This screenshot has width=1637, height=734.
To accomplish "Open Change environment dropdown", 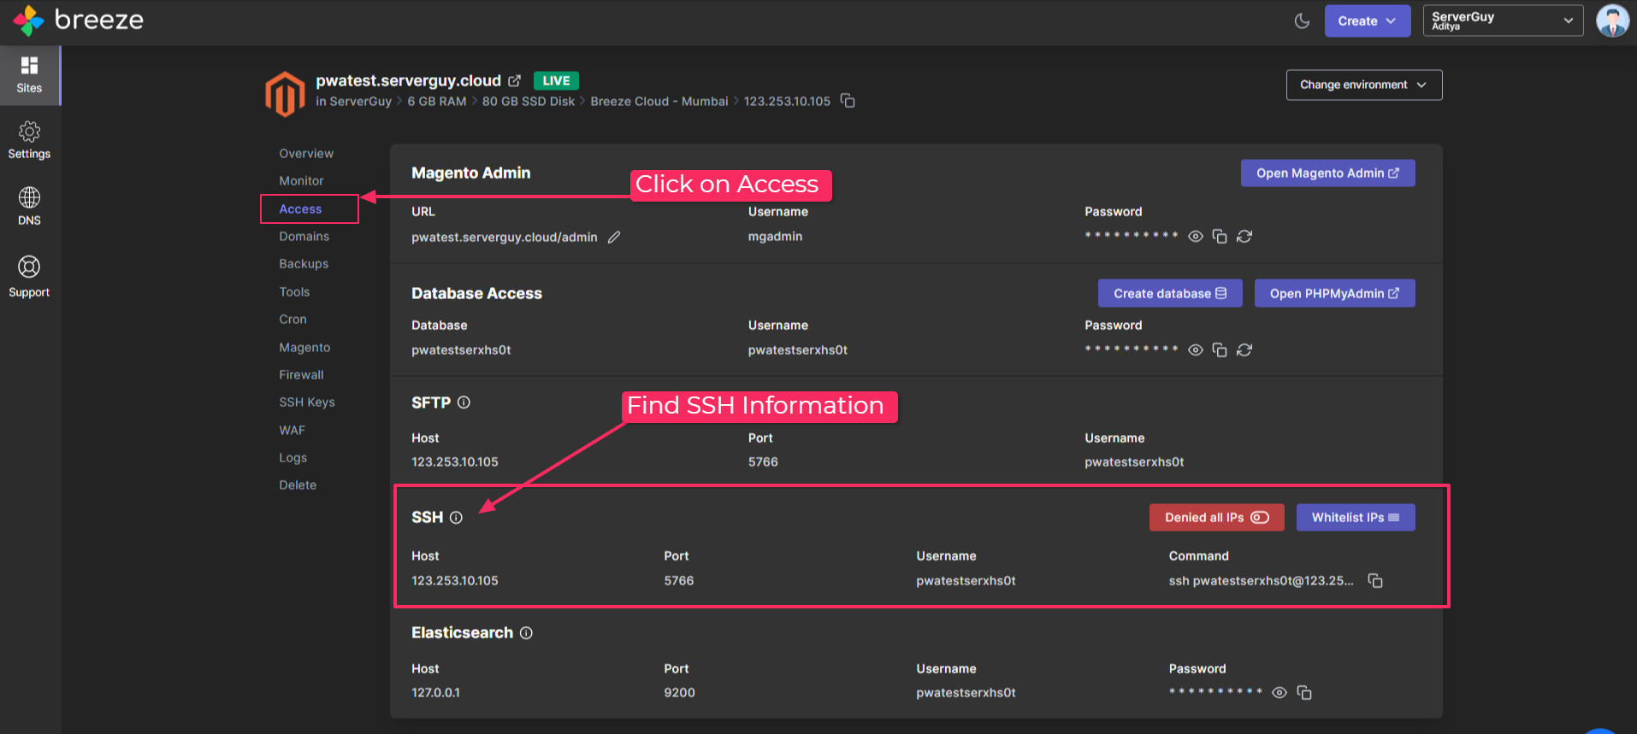I will click(x=1363, y=85).
